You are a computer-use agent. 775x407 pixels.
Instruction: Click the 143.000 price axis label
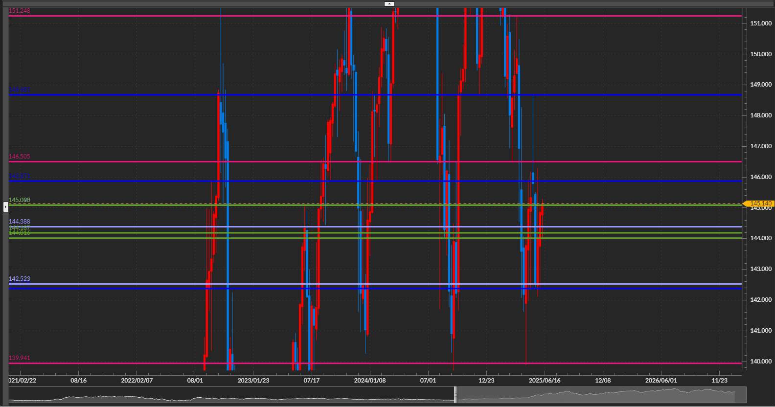[761, 269]
